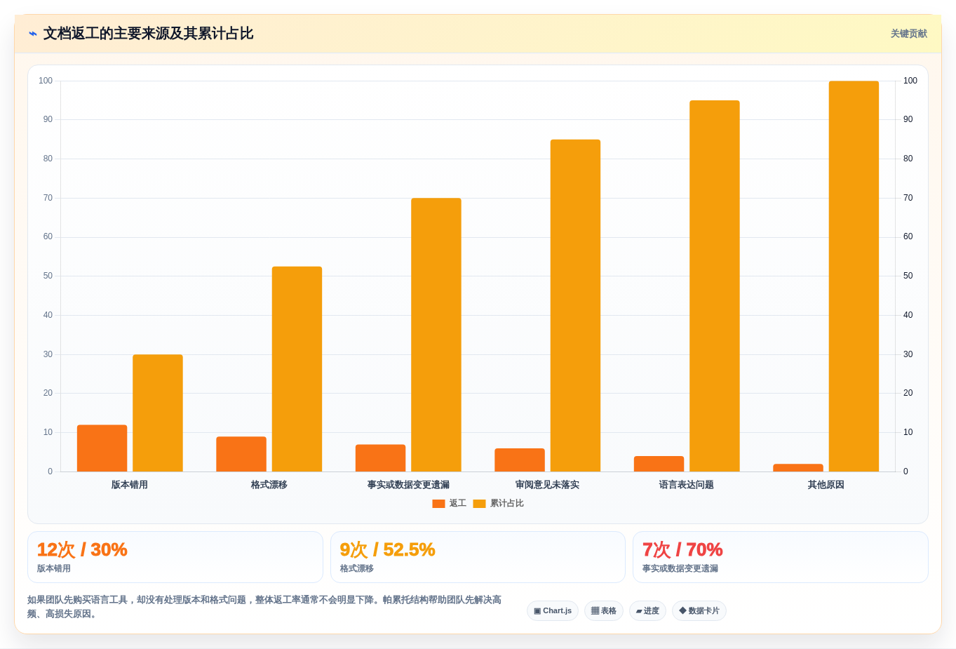Image resolution: width=956 pixels, height=649 pixels.
Task: Toggle the 返工 legend swatch
Action: tap(438, 504)
